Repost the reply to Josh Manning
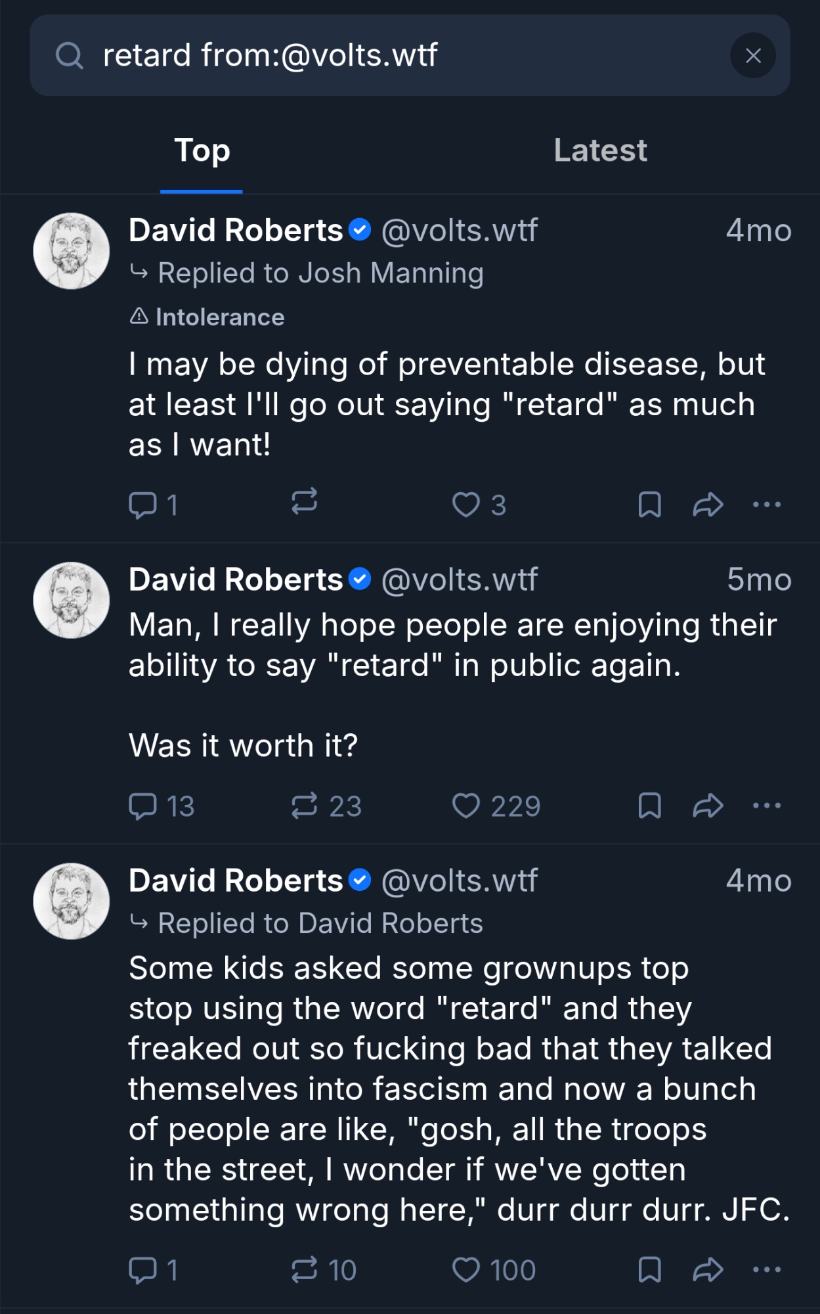 pyautogui.click(x=304, y=502)
